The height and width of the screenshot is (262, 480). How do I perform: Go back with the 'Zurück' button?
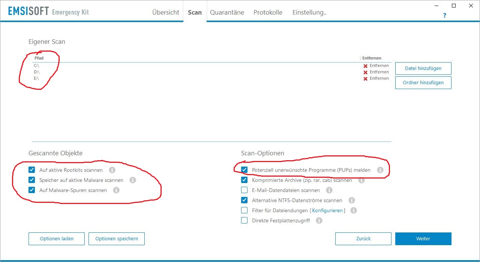click(x=363, y=239)
